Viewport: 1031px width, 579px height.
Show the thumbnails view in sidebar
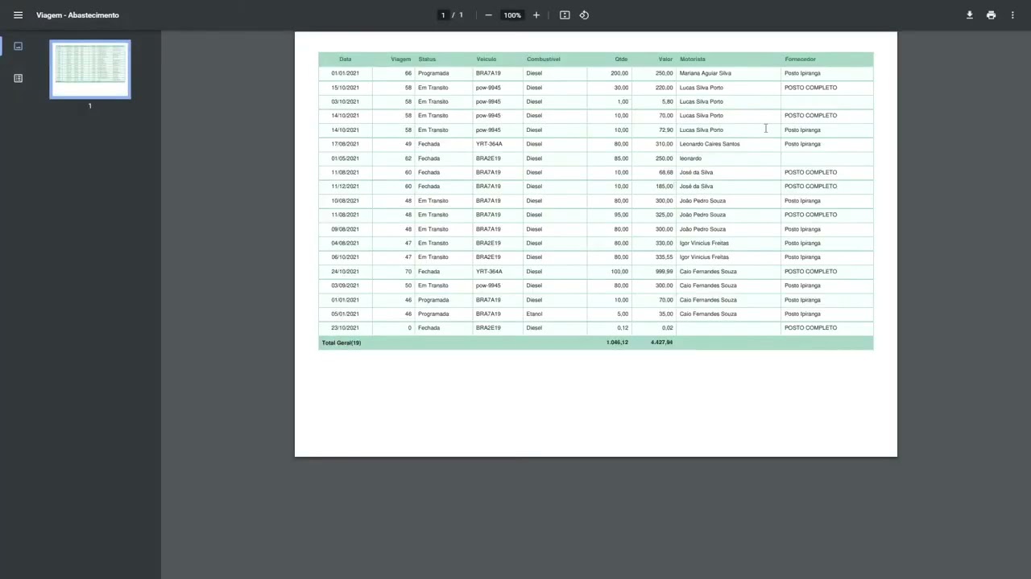coord(18,46)
